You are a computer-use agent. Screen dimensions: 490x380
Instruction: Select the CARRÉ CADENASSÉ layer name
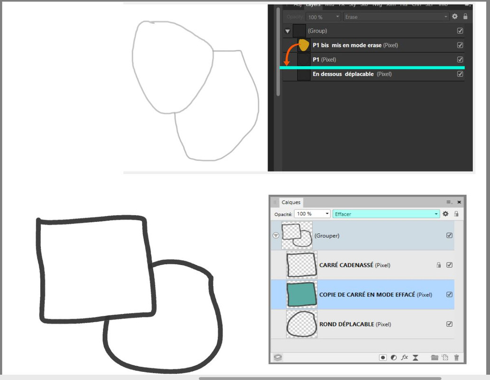pyautogui.click(x=346, y=265)
